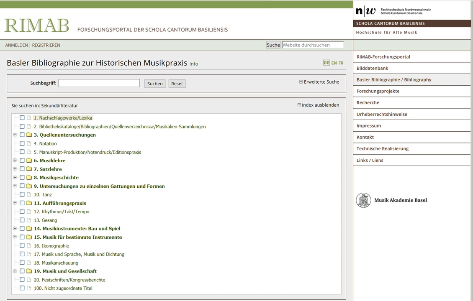Click the RIMAB logo in header
The width and height of the screenshot is (473, 301).
[37, 26]
